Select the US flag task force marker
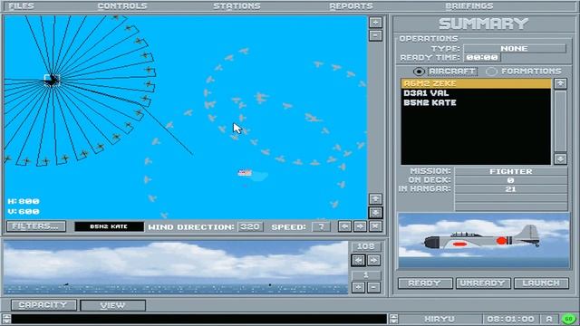This screenshot has width=580, height=326. pos(245,173)
